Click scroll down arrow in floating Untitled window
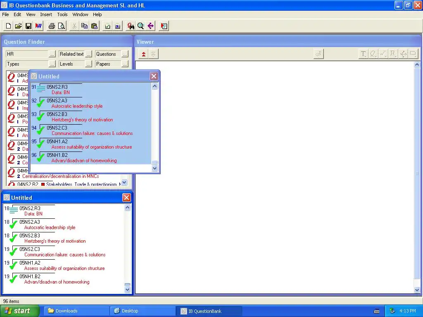Image resolution: width=423 pixels, height=317 pixels. pyautogui.click(x=154, y=168)
